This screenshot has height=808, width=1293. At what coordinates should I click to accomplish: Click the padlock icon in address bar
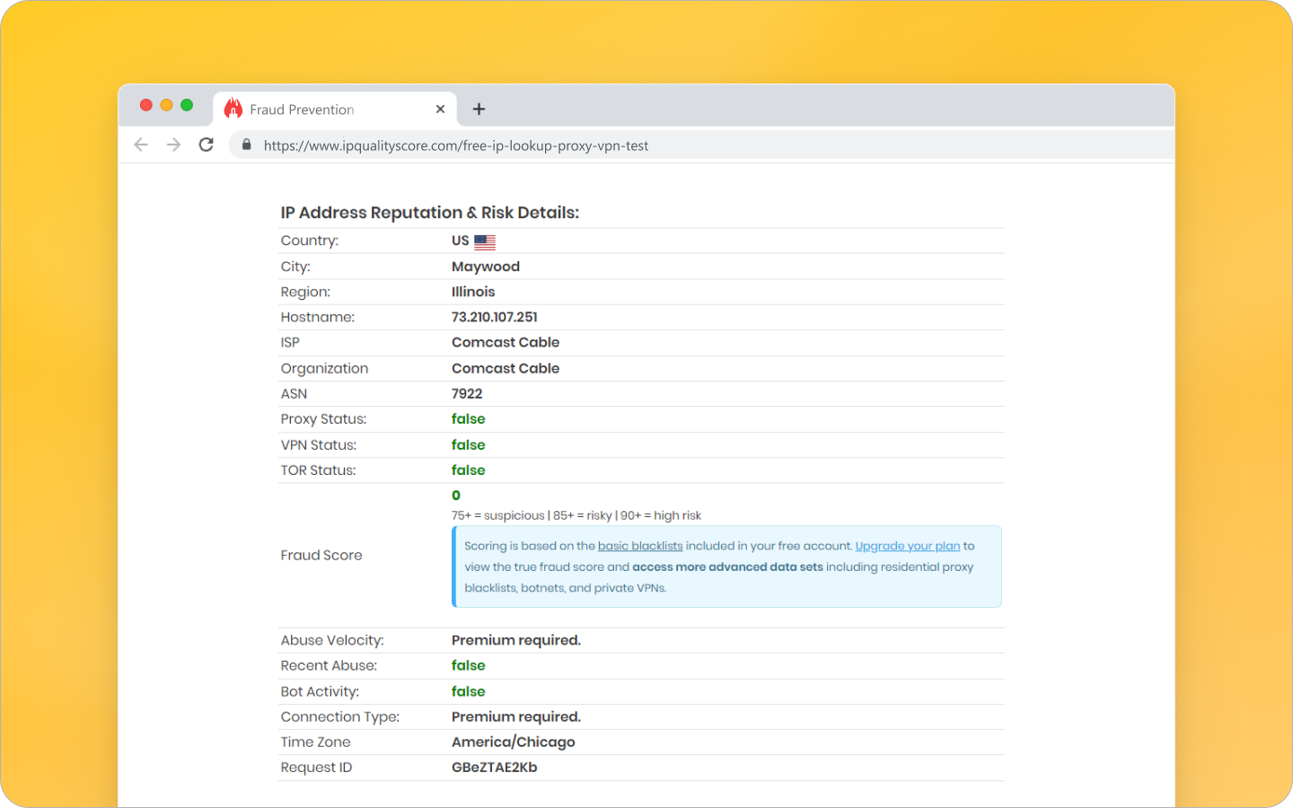click(247, 145)
